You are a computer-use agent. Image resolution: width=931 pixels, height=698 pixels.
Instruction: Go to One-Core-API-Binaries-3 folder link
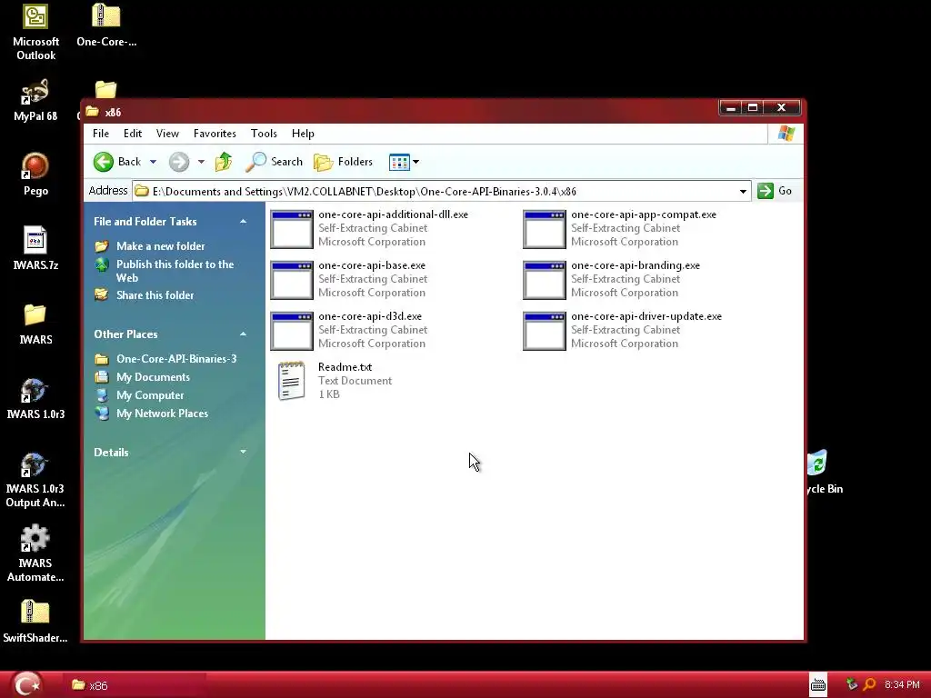176,358
